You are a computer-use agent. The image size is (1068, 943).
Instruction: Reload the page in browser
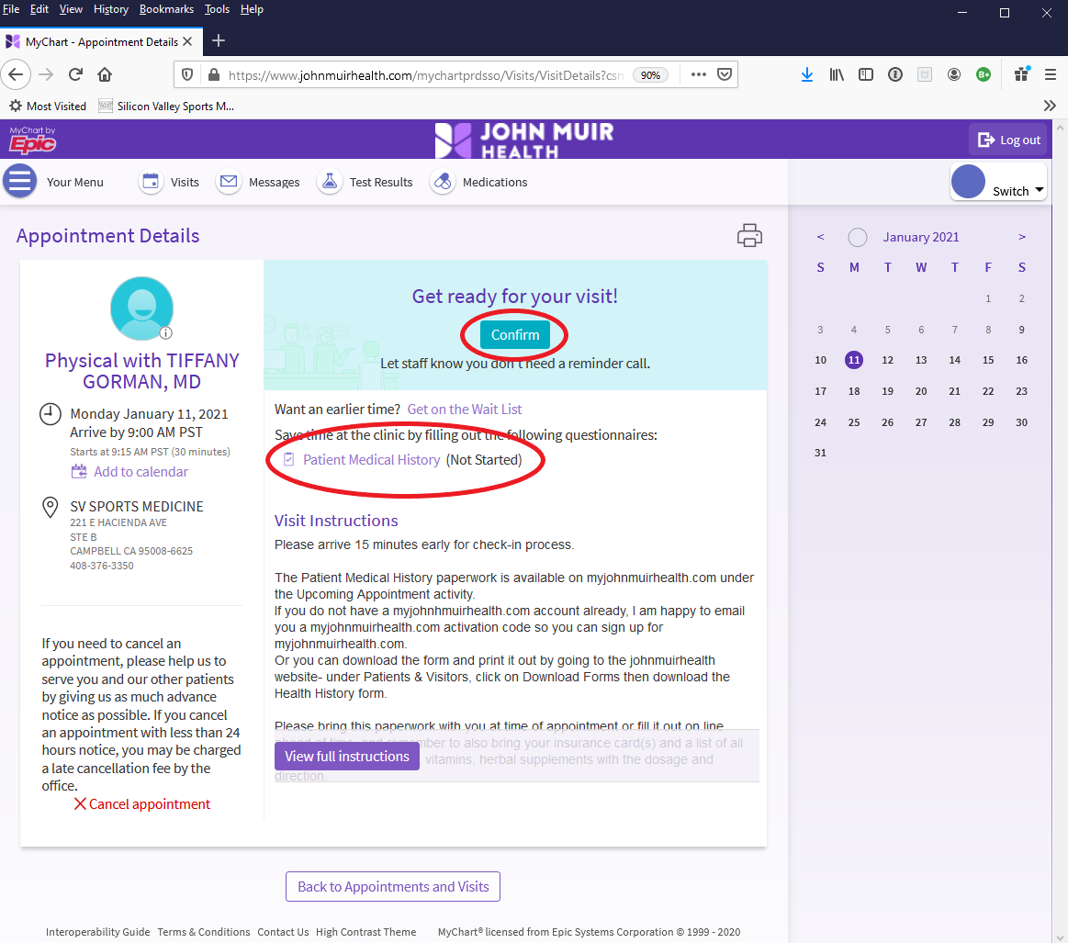[75, 74]
